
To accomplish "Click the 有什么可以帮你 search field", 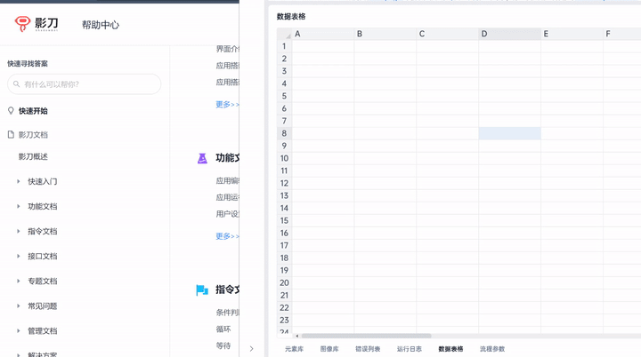I will pyautogui.click(x=89, y=84).
